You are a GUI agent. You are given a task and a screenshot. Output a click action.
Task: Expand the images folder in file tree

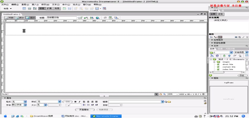(x=214, y=62)
